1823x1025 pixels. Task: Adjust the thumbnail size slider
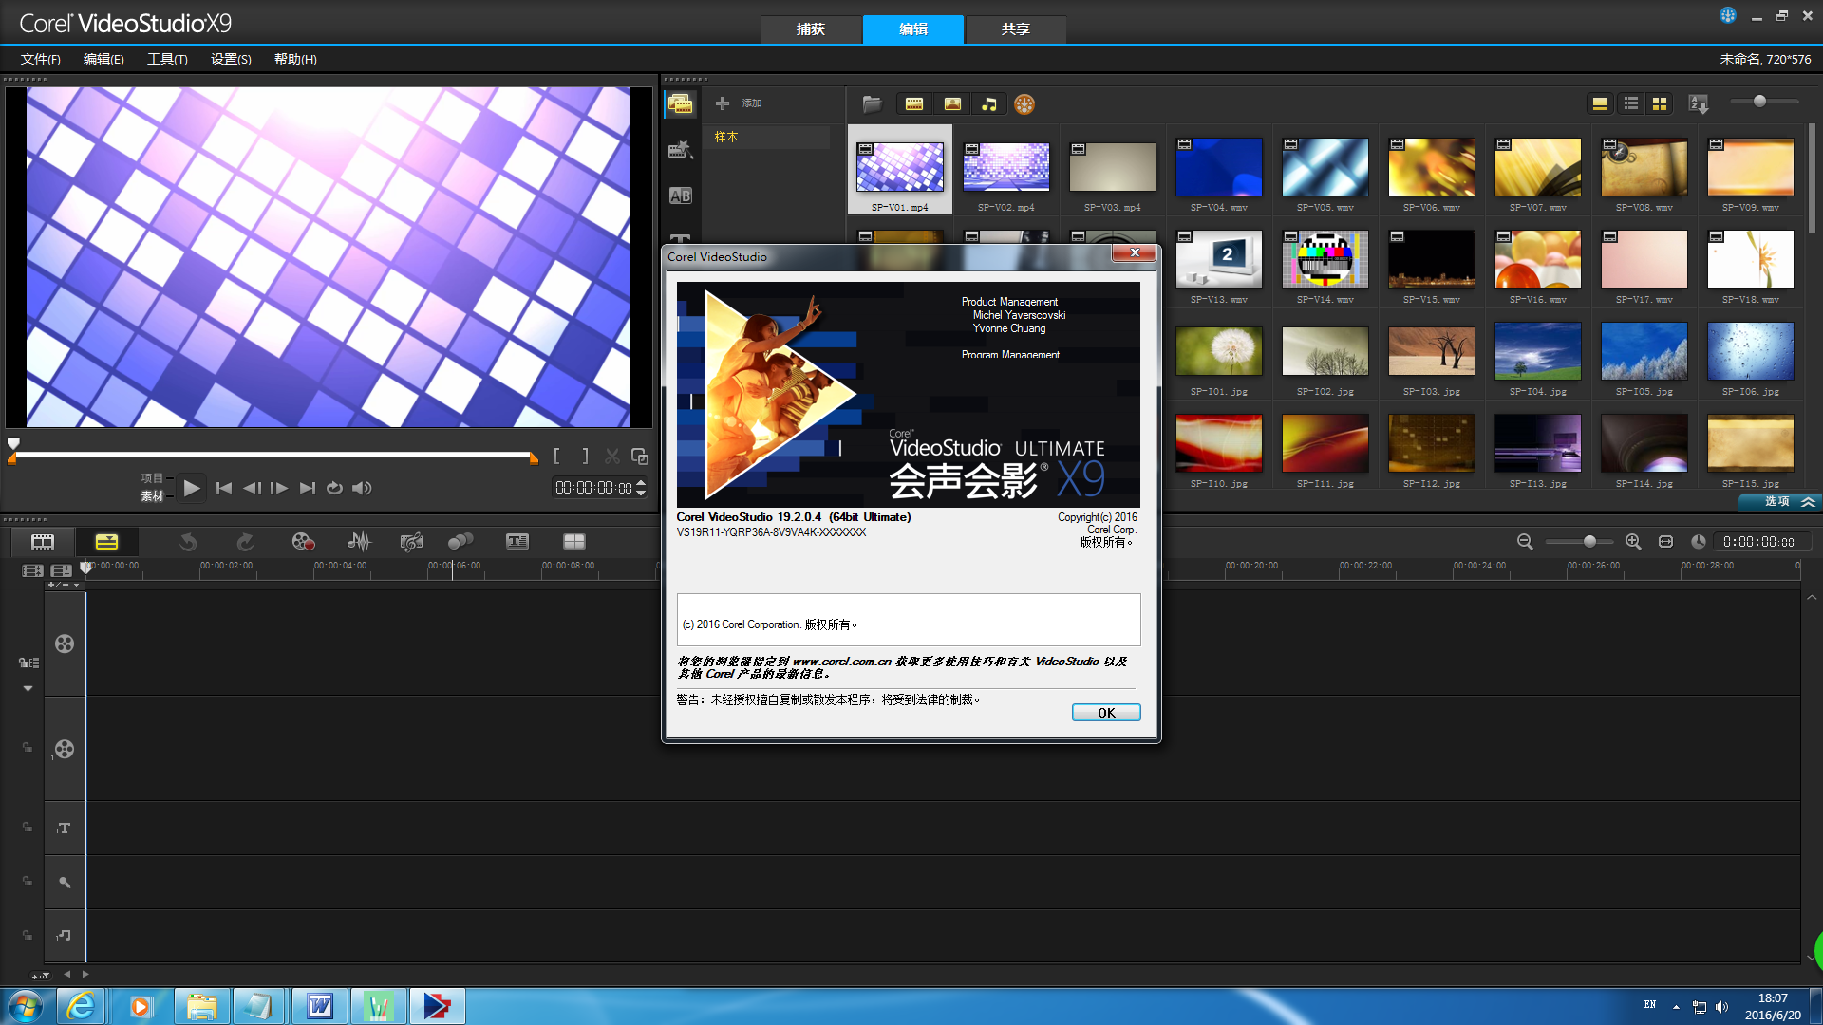tap(1759, 102)
